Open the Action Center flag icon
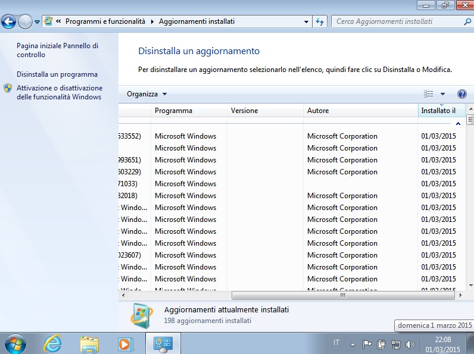The height and width of the screenshot is (354, 474). tap(367, 344)
